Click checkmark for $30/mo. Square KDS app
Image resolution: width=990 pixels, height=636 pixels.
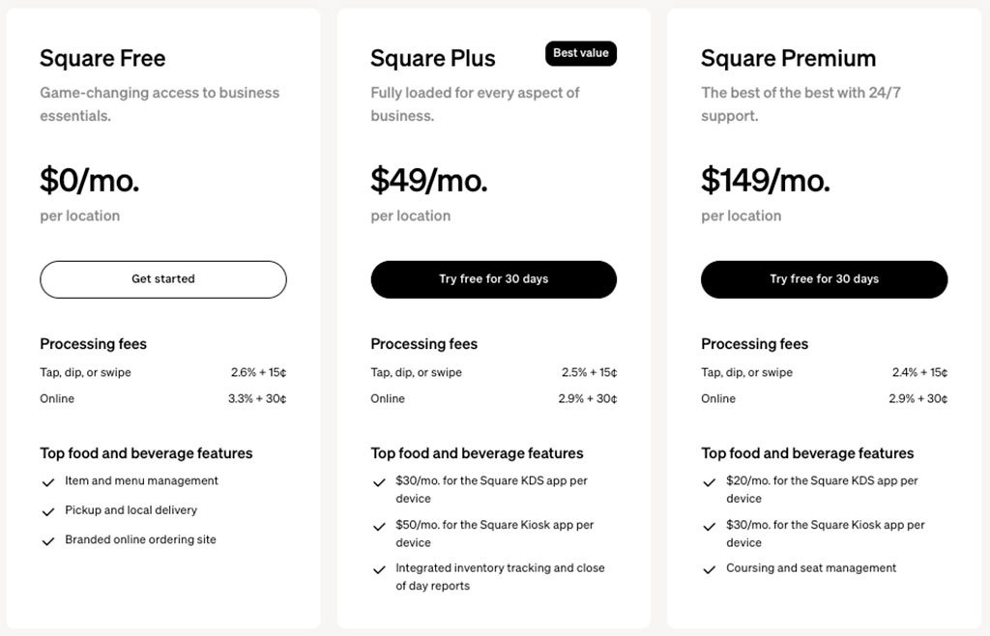coord(379,482)
